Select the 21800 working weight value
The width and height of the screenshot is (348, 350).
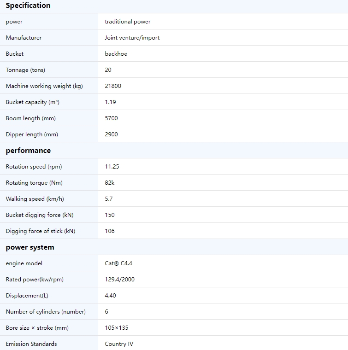pos(113,86)
